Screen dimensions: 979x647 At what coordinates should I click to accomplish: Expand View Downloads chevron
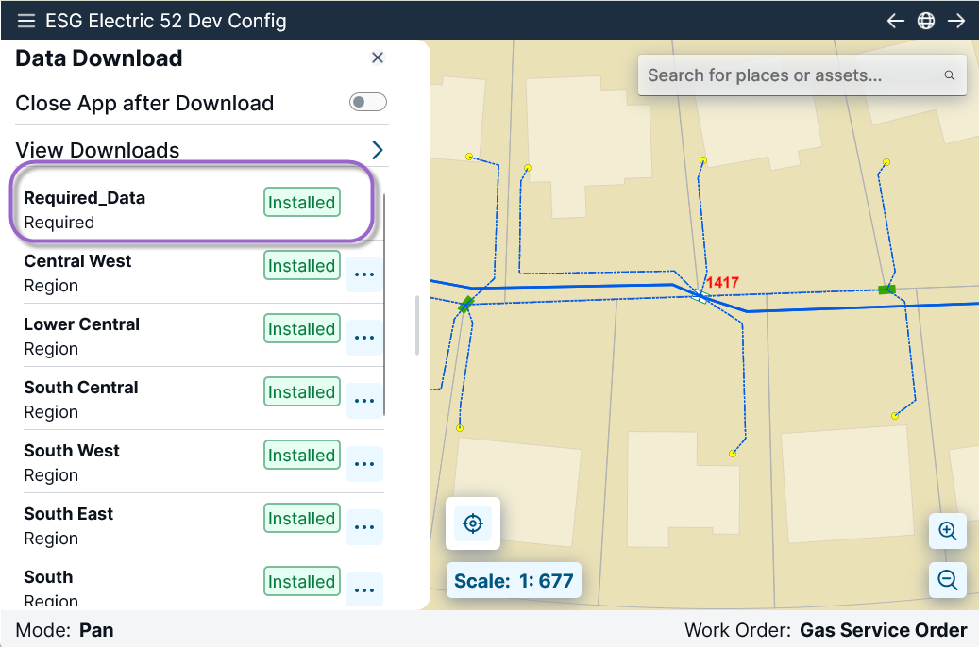point(377,150)
